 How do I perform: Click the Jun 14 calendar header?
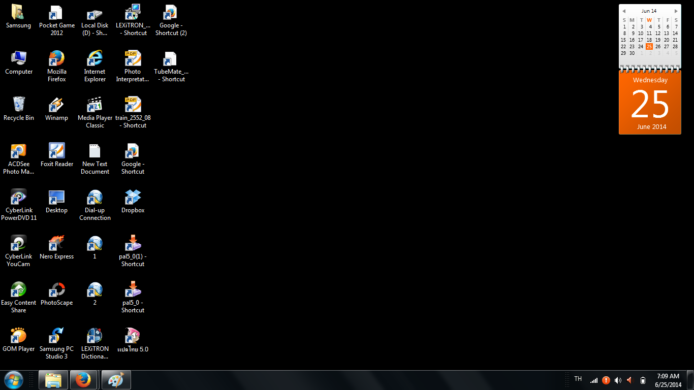point(649,11)
